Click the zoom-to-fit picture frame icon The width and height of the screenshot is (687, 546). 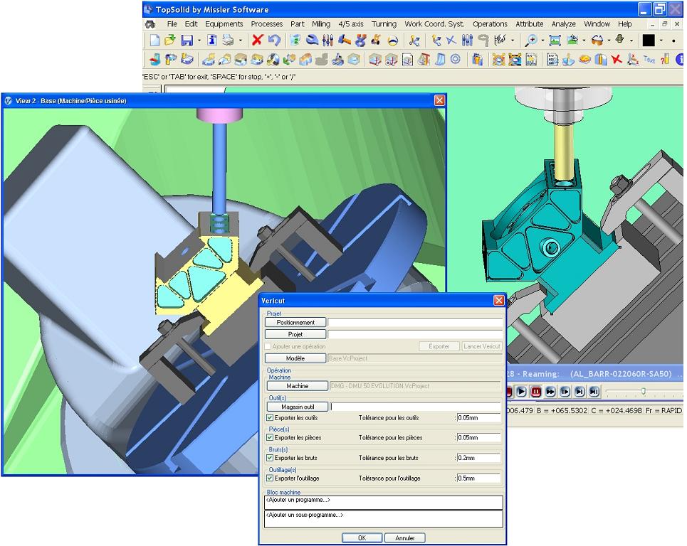[555, 41]
